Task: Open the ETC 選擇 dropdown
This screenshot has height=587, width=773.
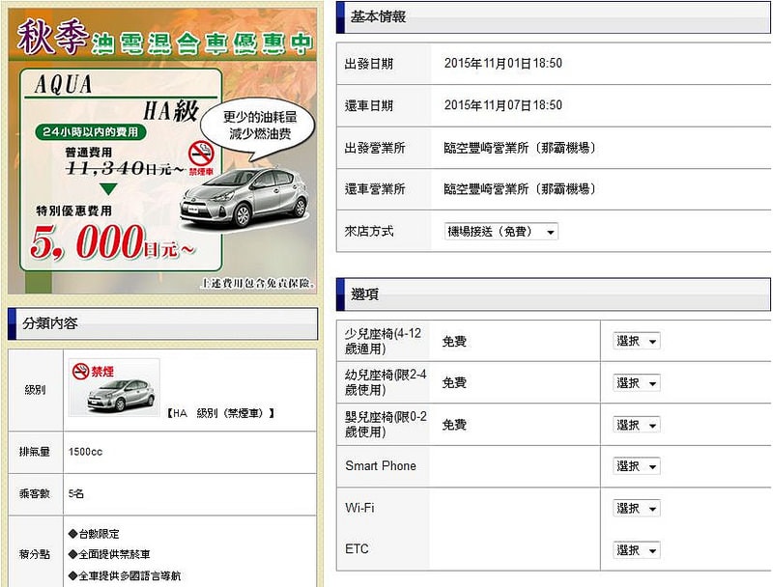Action: 635,549
